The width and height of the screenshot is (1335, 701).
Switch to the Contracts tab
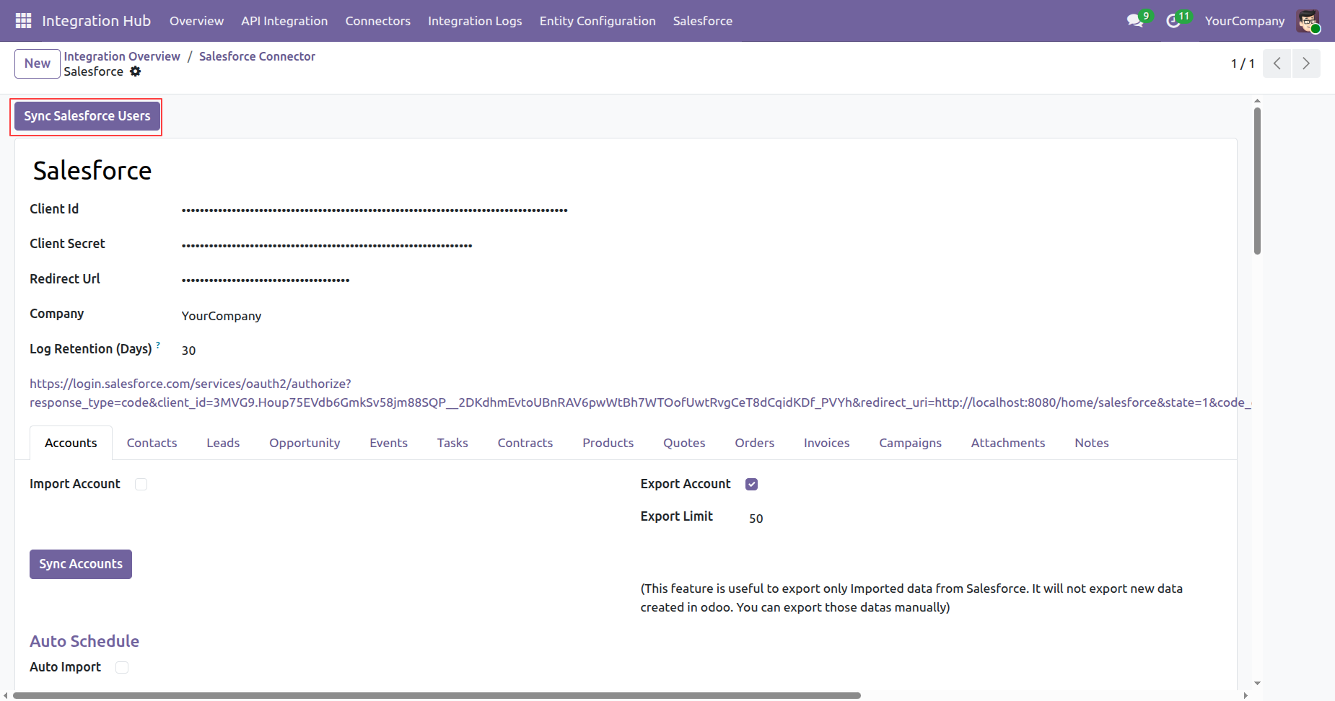(x=525, y=443)
